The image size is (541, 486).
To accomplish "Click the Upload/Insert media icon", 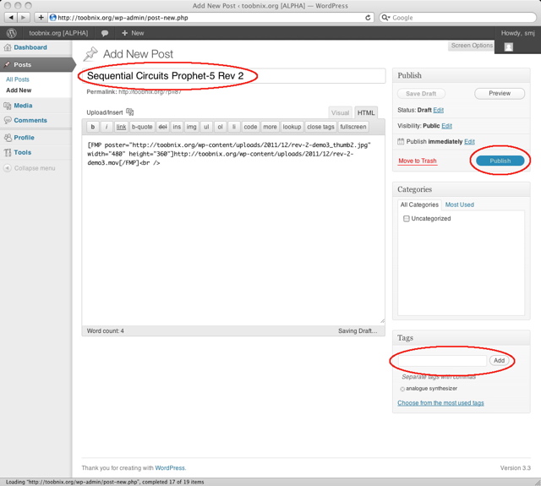I will pos(129,112).
